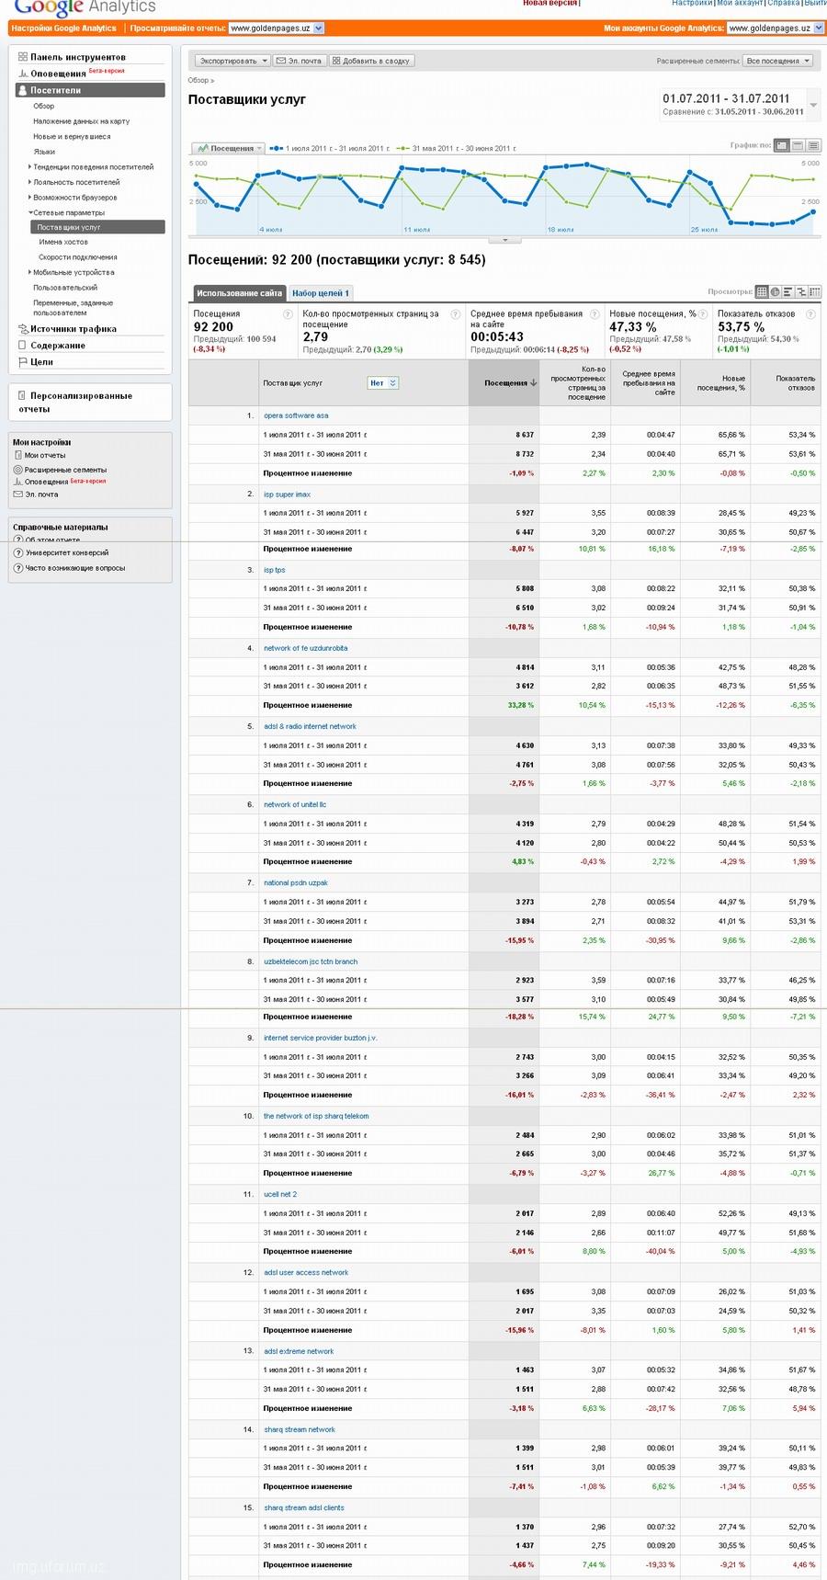Open the Экспортировать dropdown
This screenshot has height=1580, width=827.
click(x=232, y=61)
